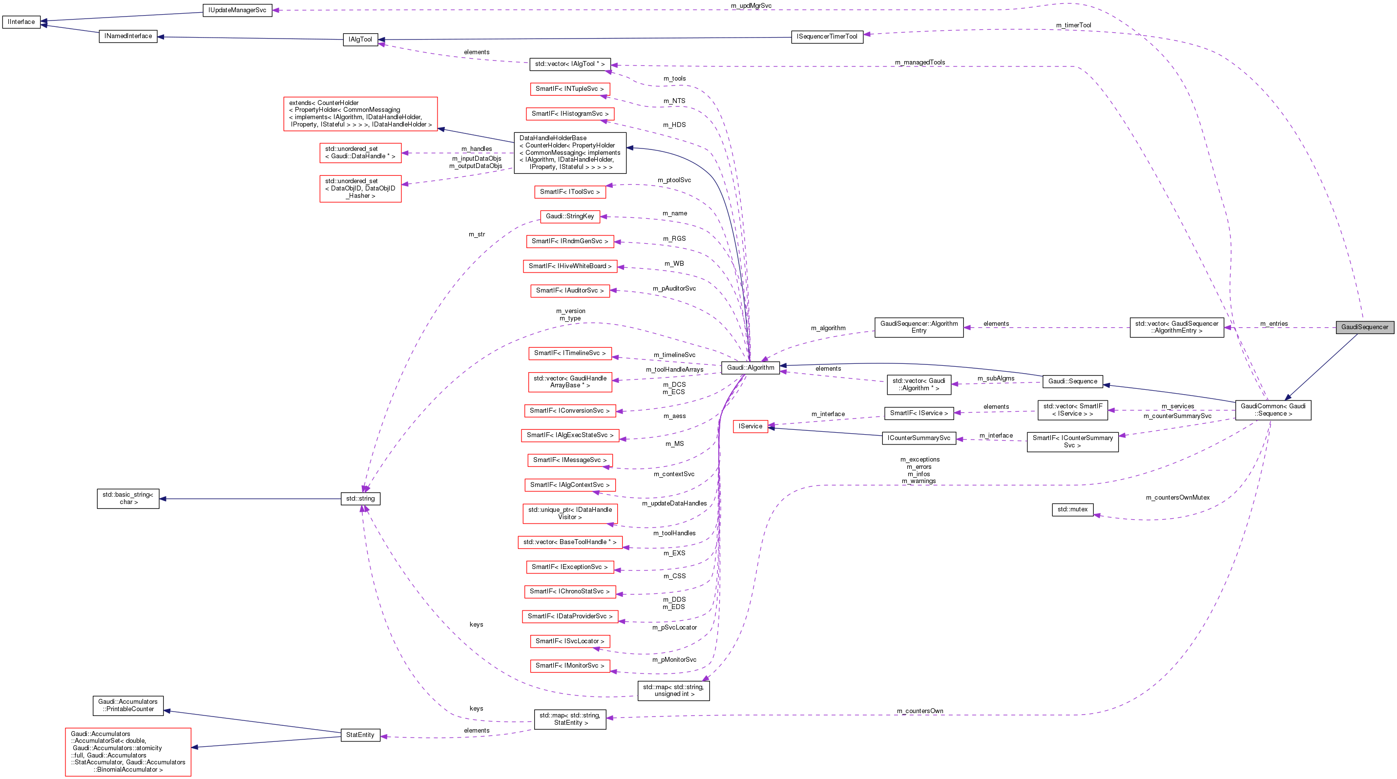1397x779 pixels.
Task: Open std::map< std::string, StatEntity > node
Action: point(570,720)
